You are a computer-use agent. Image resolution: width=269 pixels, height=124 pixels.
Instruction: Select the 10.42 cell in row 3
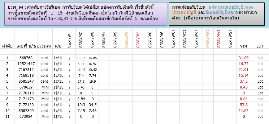[x=93, y=70]
